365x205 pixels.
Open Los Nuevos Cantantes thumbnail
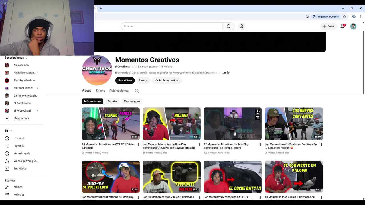pos(294,124)
